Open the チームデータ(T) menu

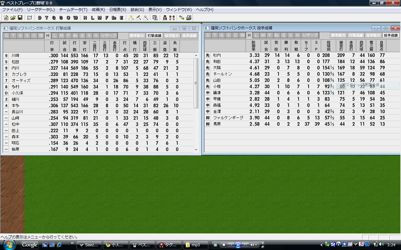[x=73, y=10]
